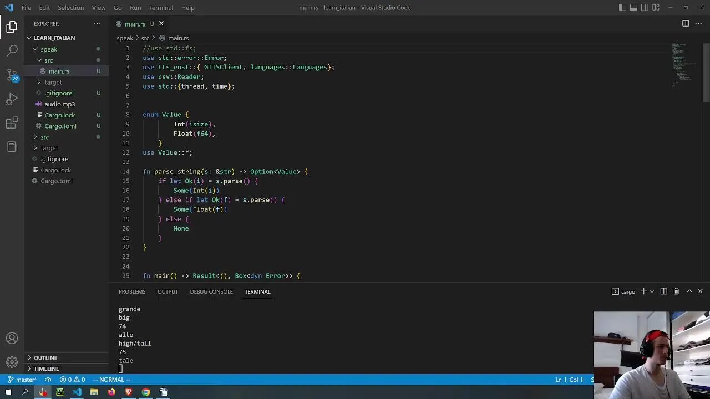The image size is (710, 399).
Task: Open editor more actions ellipsis
Action: click(698, 24)
